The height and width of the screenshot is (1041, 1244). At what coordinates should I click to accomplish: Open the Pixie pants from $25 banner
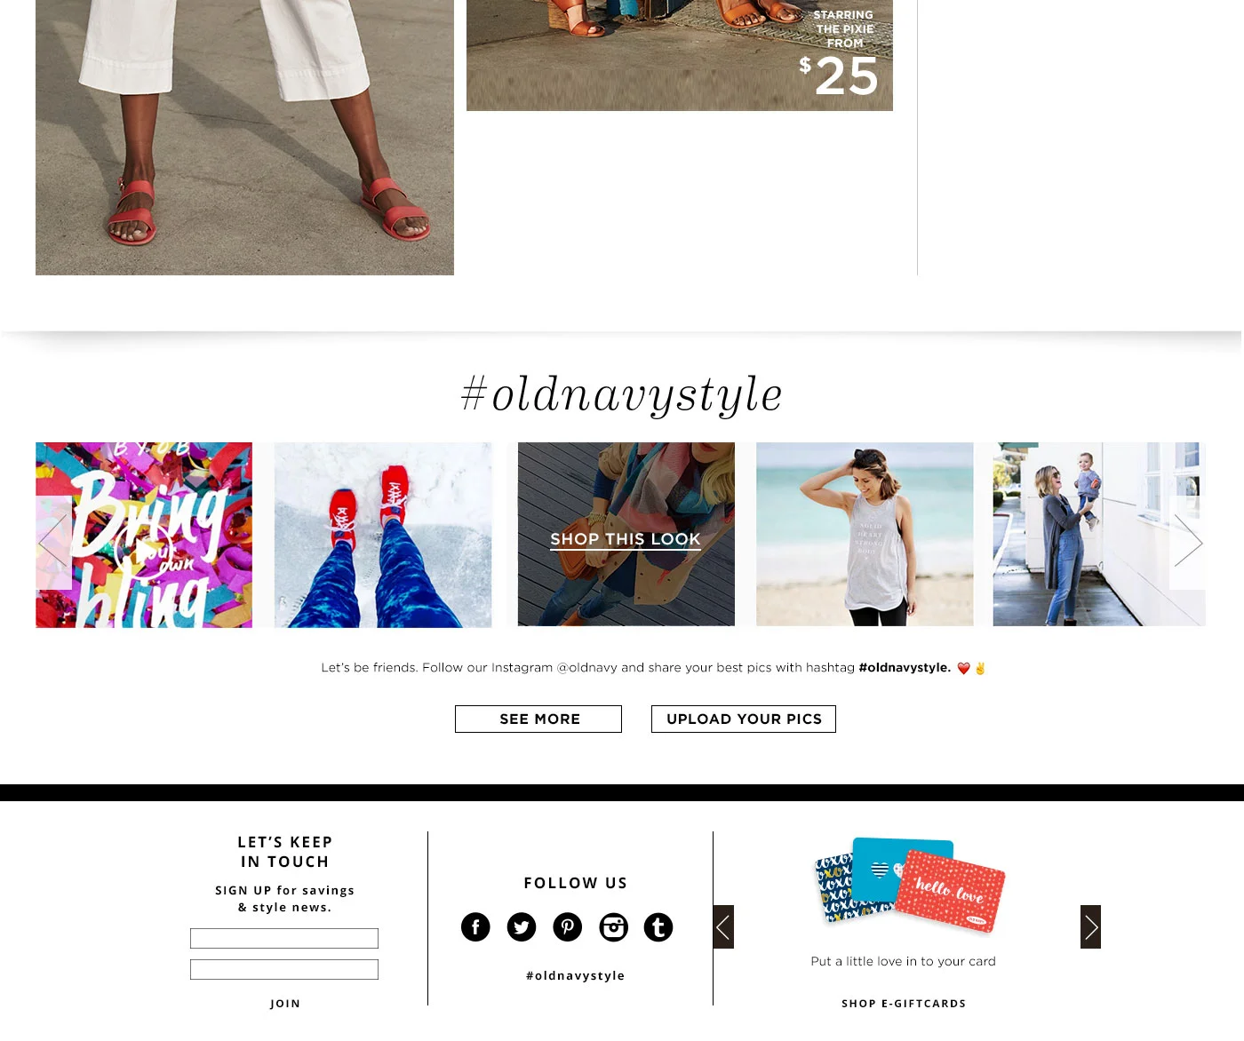pos(680,55)
